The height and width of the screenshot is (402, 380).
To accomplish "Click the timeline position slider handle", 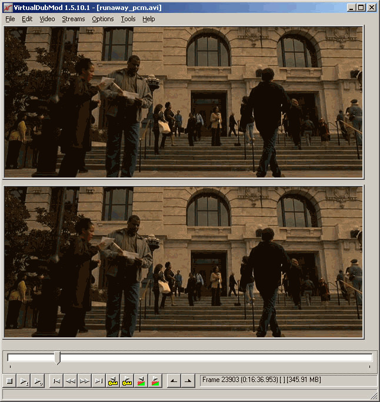I will point(58,358).
